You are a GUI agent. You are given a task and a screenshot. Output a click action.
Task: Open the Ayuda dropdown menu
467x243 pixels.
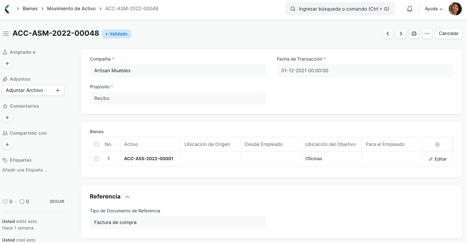tap(434, 9)
